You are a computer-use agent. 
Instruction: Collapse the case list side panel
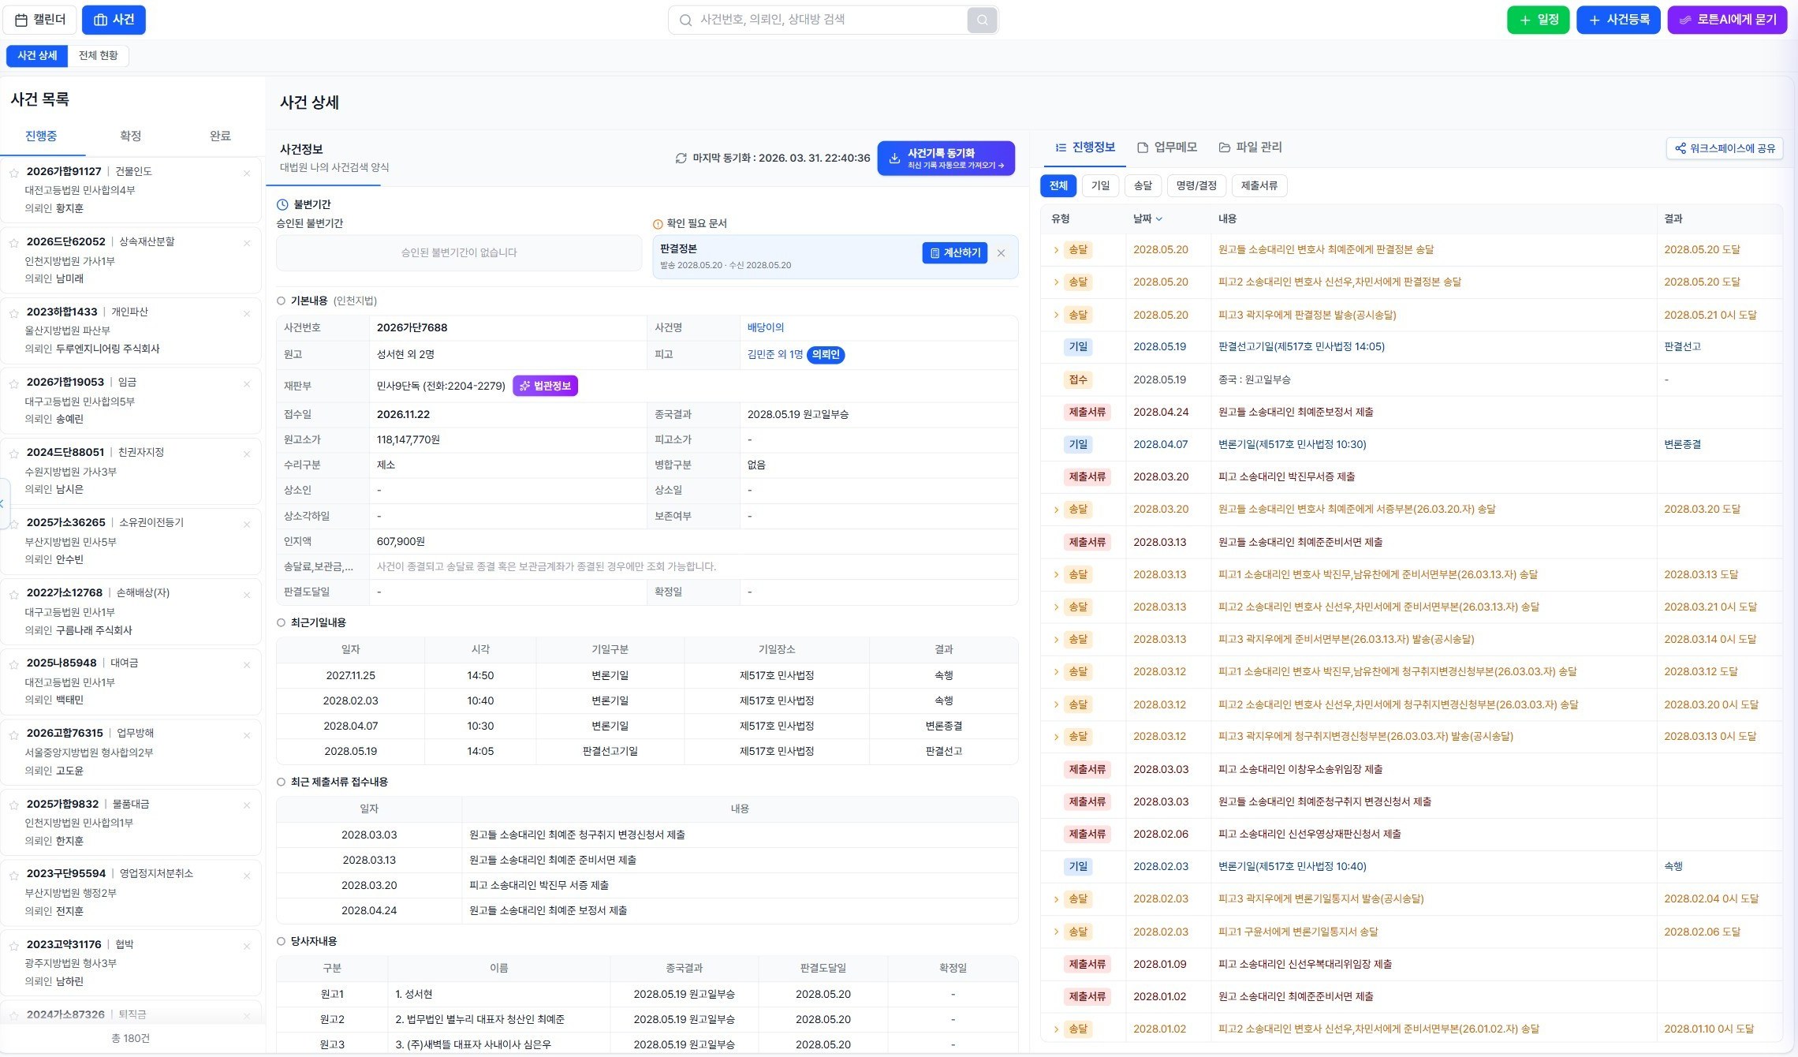pos(3,502)
